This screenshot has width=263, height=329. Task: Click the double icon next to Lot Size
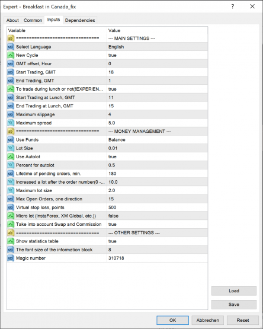(11, 148)
